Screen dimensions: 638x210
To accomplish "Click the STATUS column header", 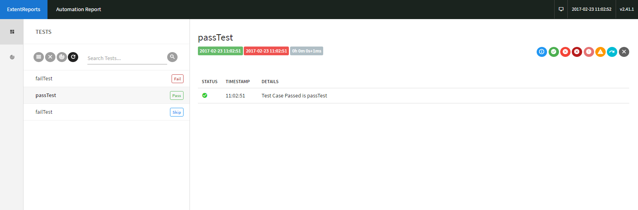I will click(209, 82).
